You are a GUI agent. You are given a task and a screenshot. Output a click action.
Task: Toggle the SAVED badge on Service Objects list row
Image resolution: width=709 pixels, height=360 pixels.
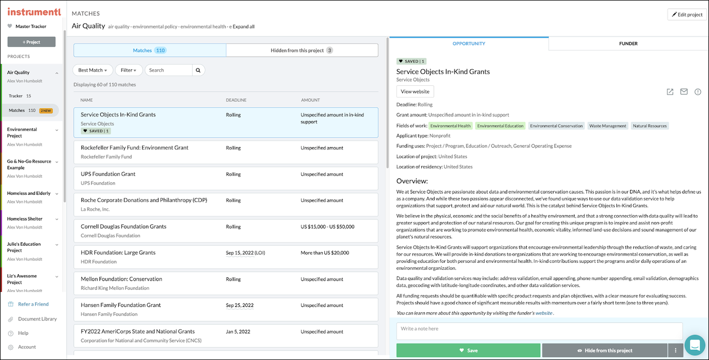[x=95, y=130]
